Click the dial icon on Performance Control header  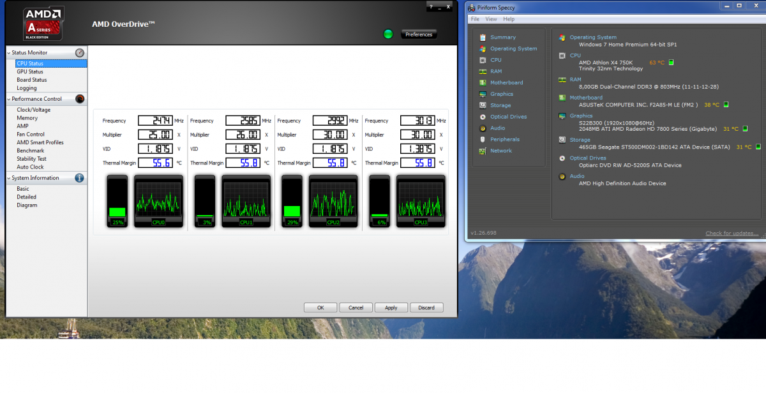tap(80, 99)
